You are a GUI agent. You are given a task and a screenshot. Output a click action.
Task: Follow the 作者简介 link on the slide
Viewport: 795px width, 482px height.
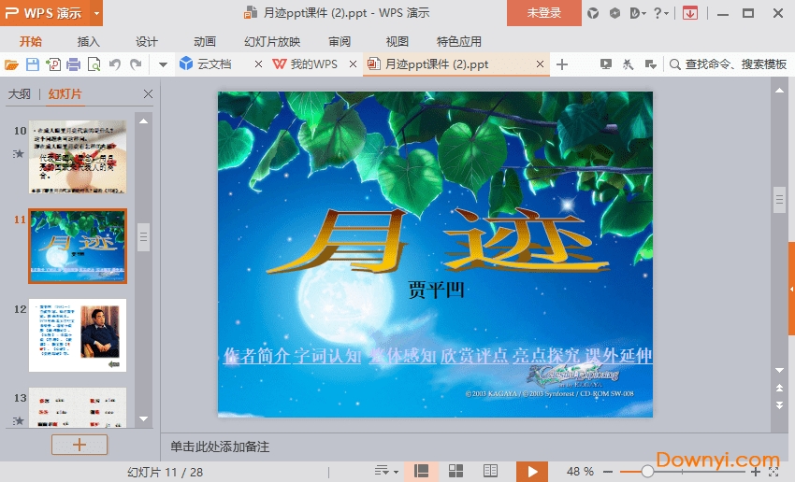pyautogui.click(x=256, y=356)
